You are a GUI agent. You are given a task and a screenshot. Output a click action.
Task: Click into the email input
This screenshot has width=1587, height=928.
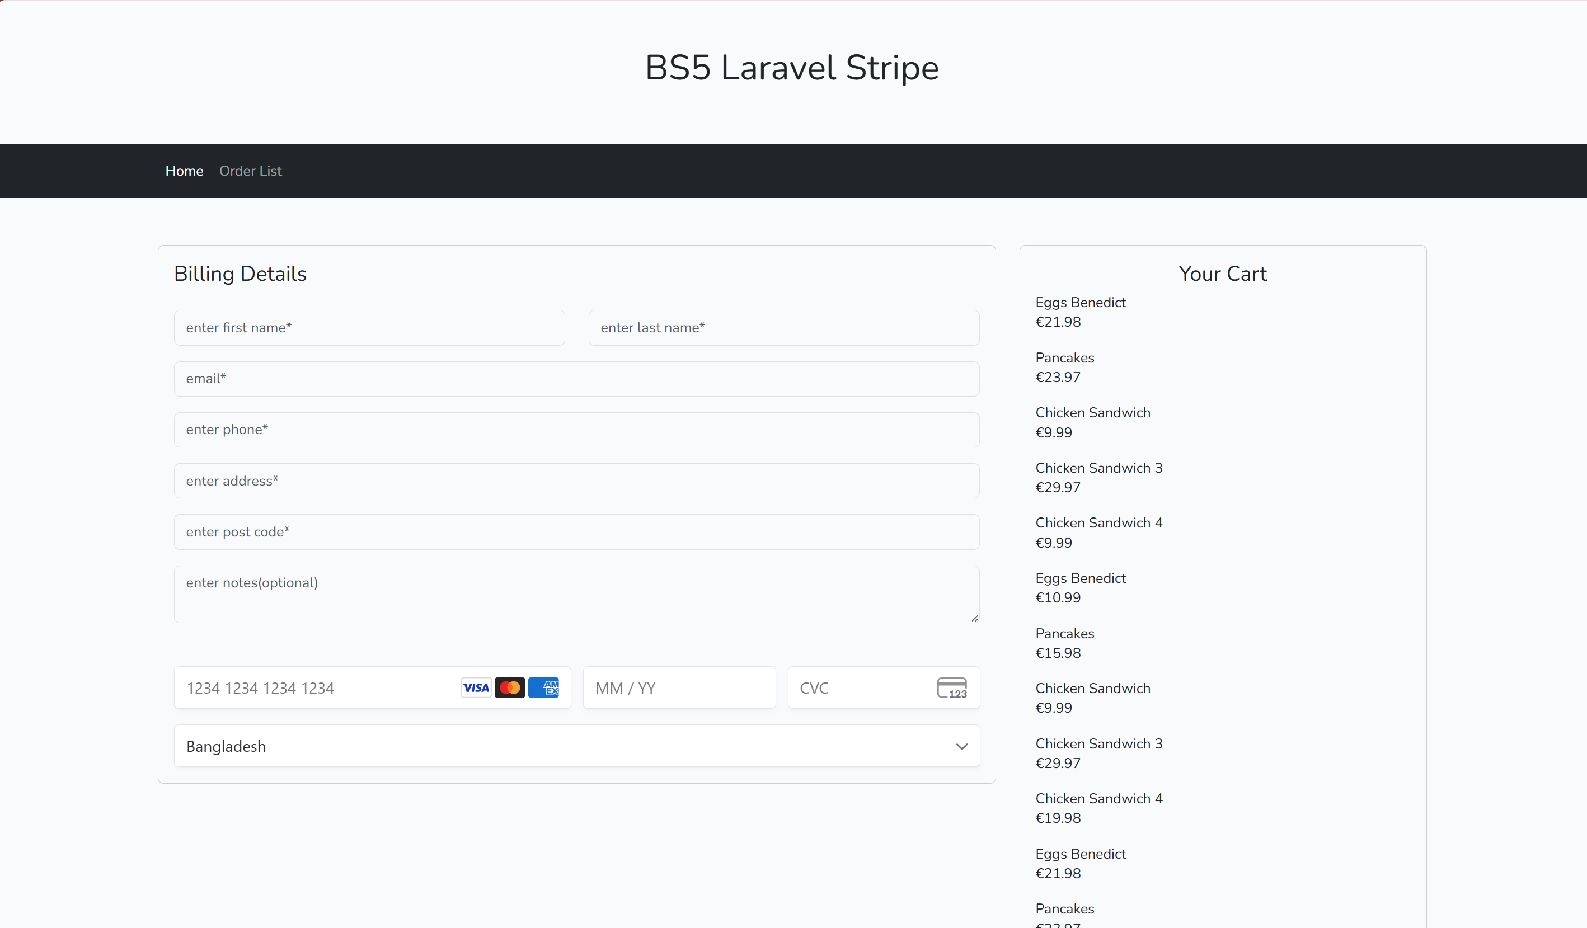pyautogui.click(x=576, y=378)
